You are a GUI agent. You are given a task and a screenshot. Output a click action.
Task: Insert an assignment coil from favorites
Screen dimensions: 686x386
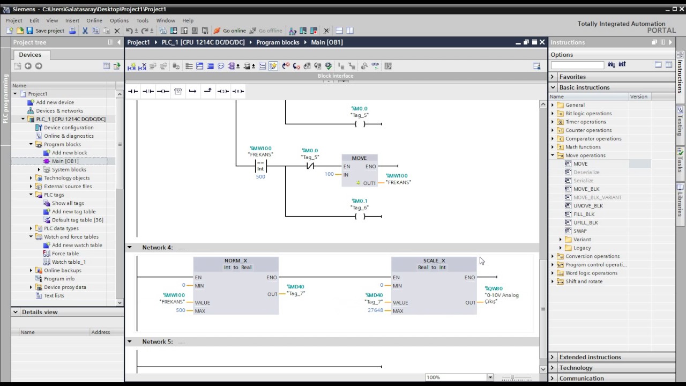coord(163,91)
